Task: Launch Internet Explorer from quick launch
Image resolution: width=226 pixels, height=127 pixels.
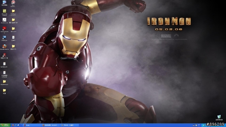Action: tap(16, 125)
